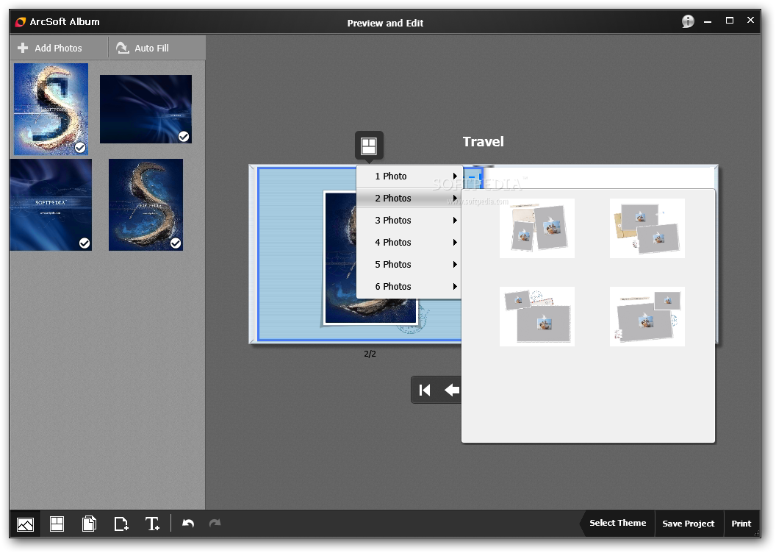The height and width of the screenshot is (553, 776).
Task: Open Select Theme
Action: (617, 524)
